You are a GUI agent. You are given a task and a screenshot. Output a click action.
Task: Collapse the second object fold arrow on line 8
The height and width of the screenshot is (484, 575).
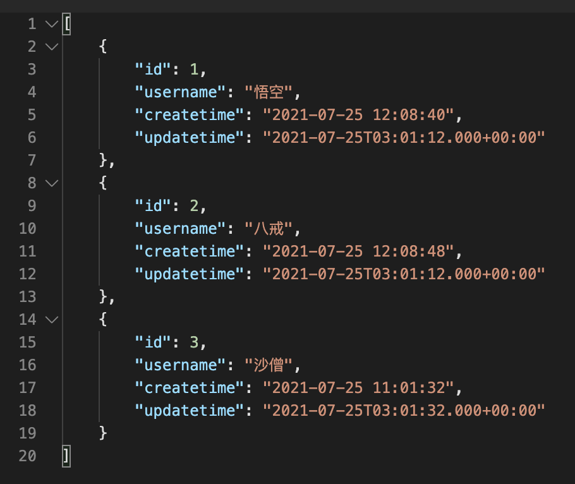click(x=51, y=183)
